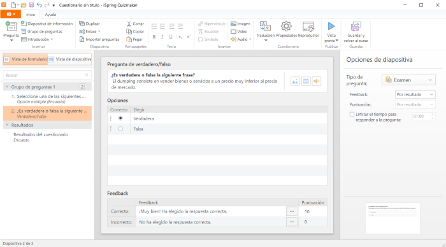Click the New document icon in title bar
Viewport: 446px width, 247px height.
(x=13, y=5)
